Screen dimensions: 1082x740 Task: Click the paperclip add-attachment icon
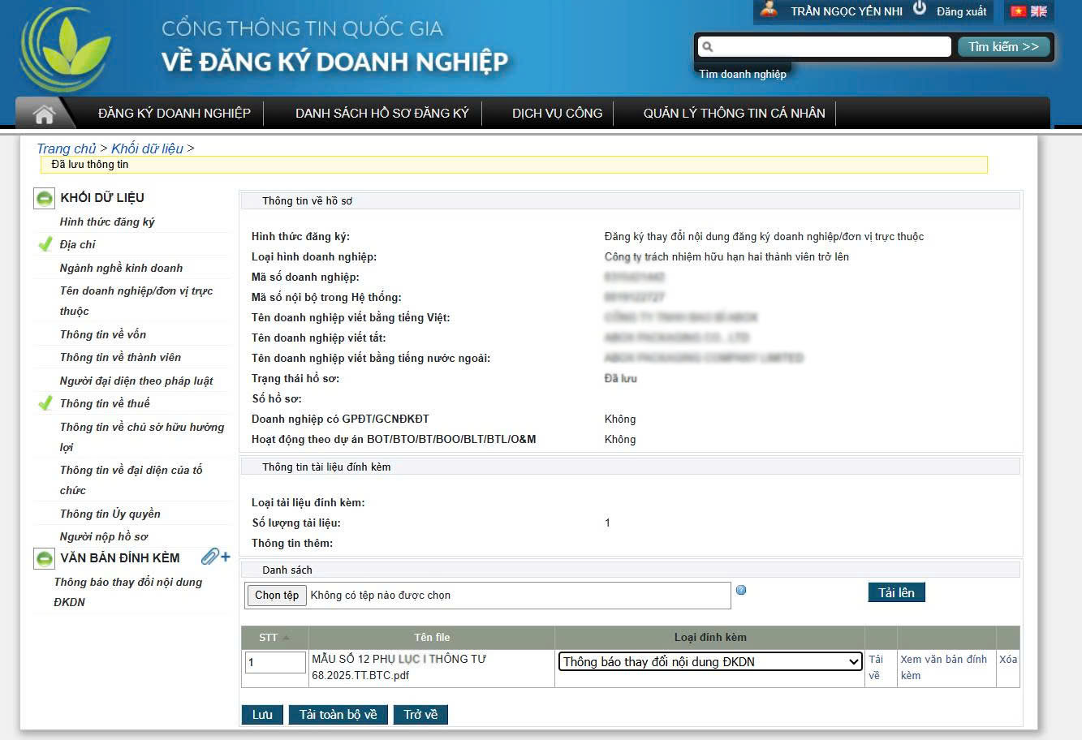tap(215, 557)
